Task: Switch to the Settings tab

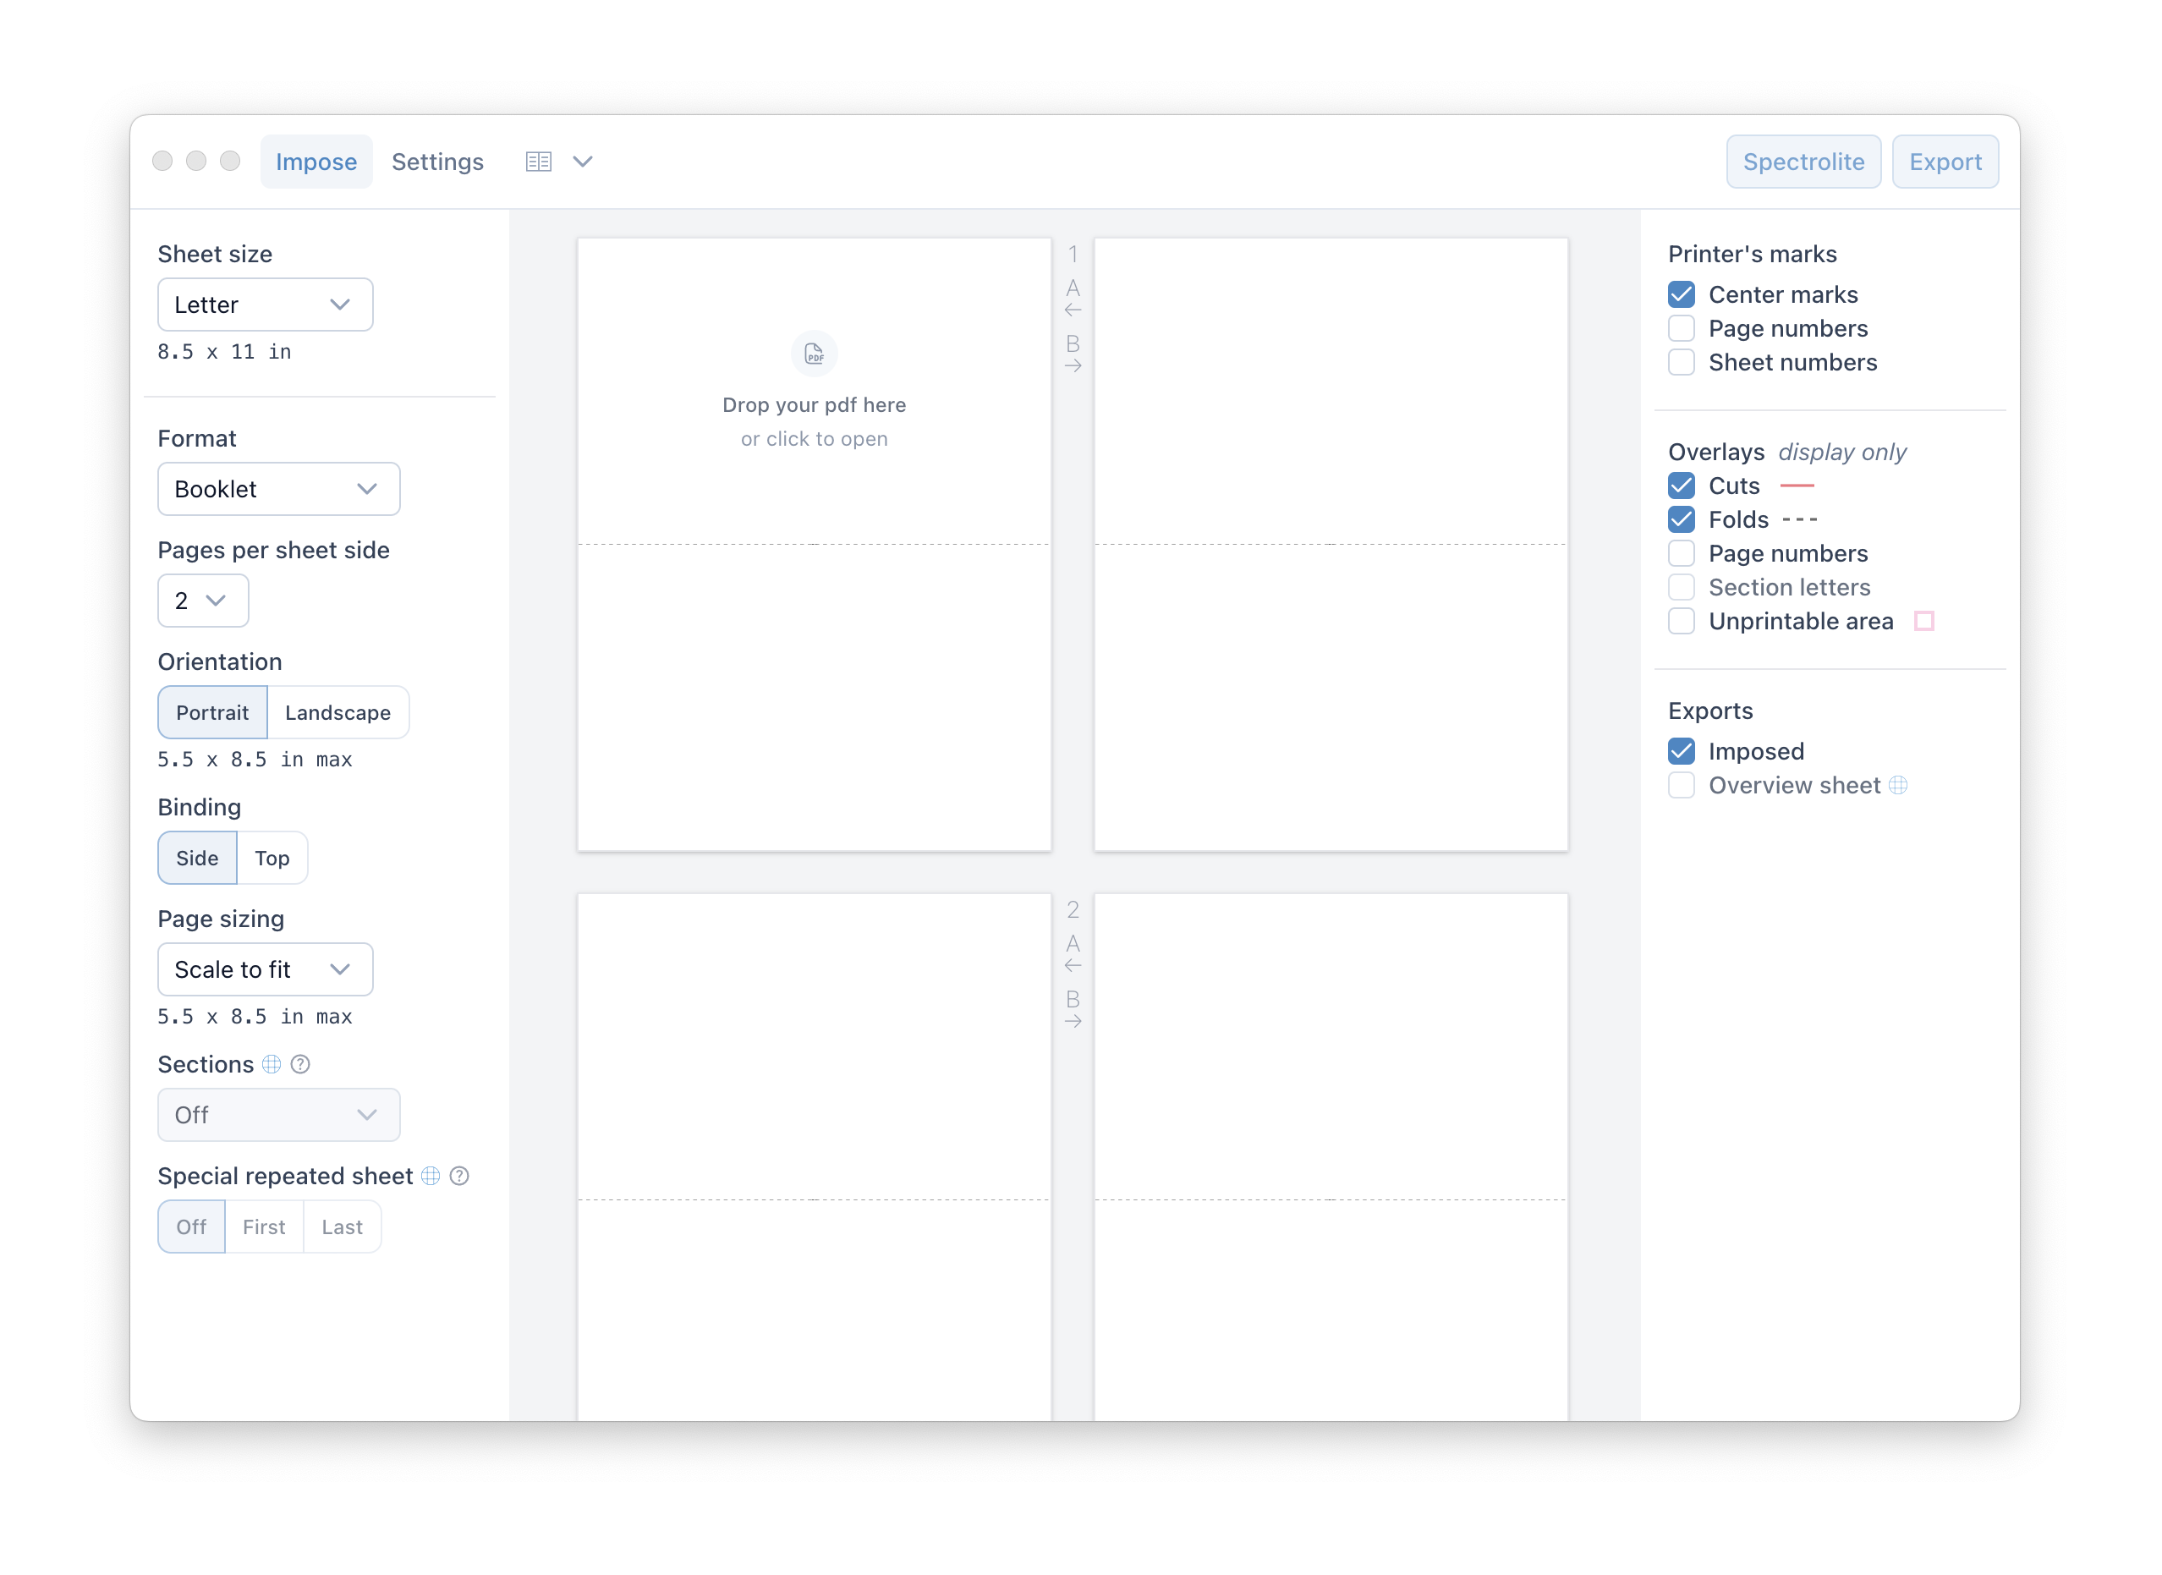Action: click(x=437, y=161)
